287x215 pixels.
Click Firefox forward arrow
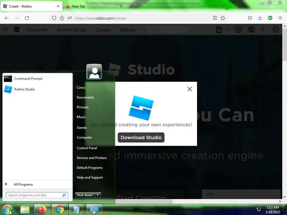(17, 18)
